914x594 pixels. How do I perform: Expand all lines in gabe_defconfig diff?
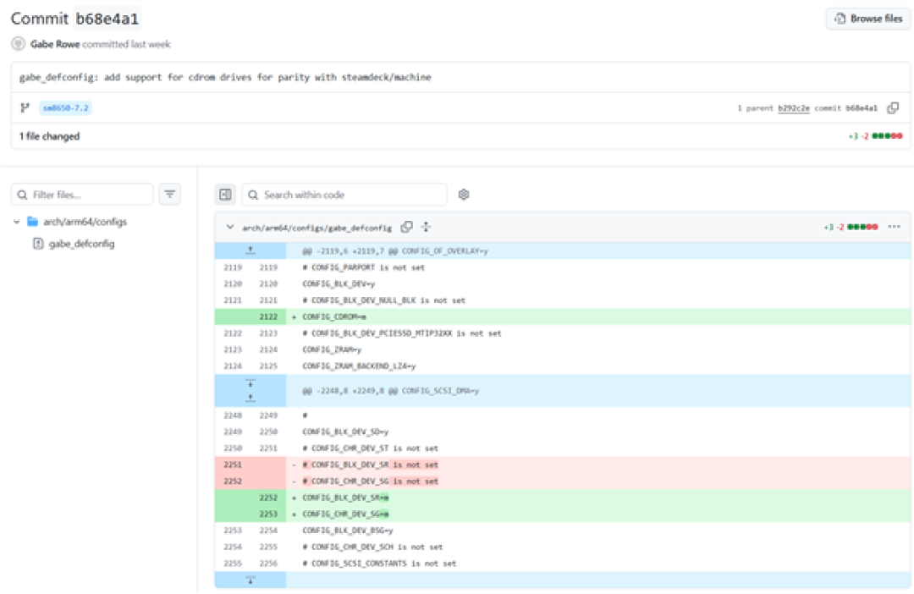click(426, 228)
